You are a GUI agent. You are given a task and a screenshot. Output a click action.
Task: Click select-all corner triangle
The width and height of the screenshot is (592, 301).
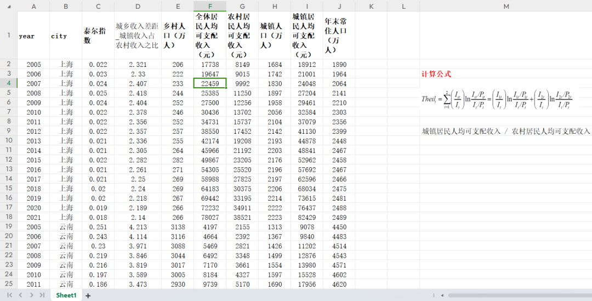9,6
